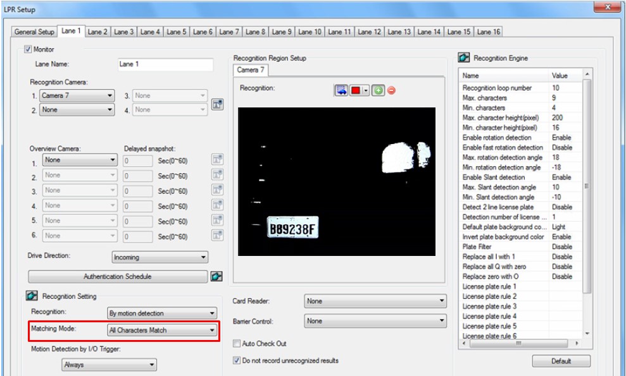Open Overview Camera 1 dropdown
This screenshot has width=626, height=376.
coord(80,160)
